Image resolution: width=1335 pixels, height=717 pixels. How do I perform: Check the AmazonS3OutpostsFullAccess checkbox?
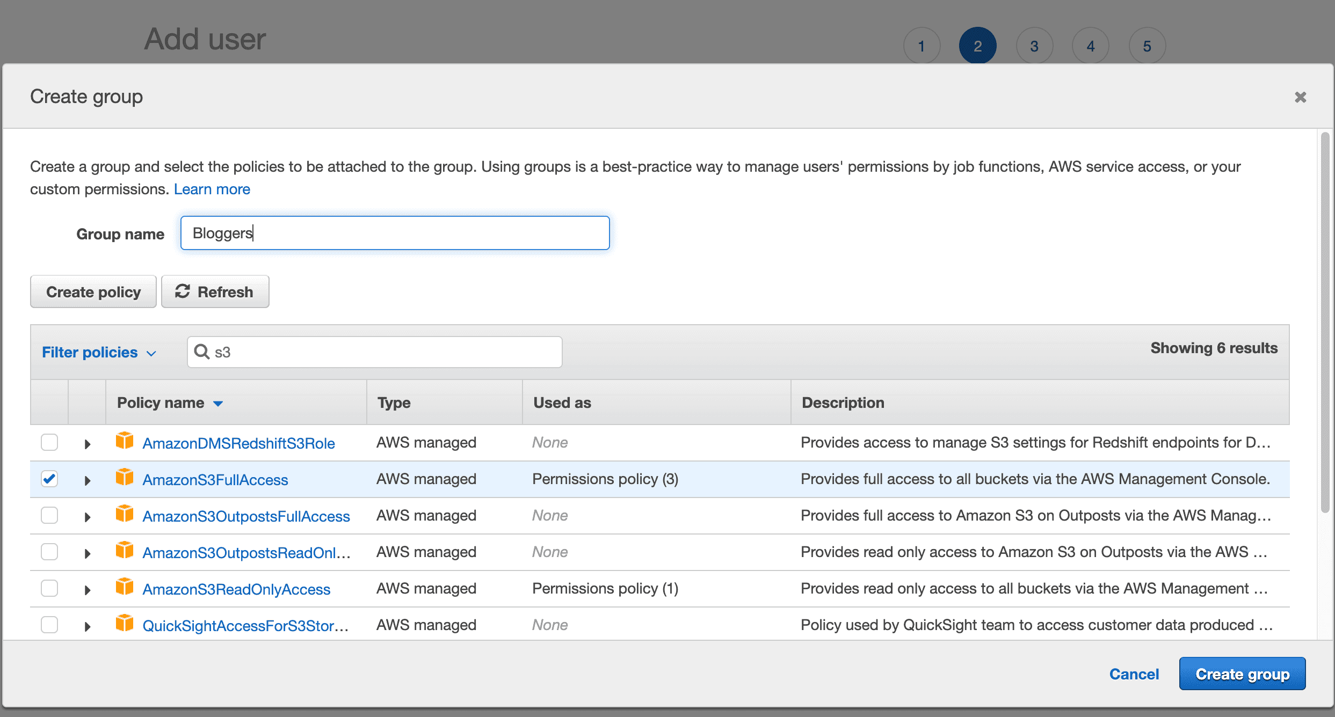click(49, 515)
